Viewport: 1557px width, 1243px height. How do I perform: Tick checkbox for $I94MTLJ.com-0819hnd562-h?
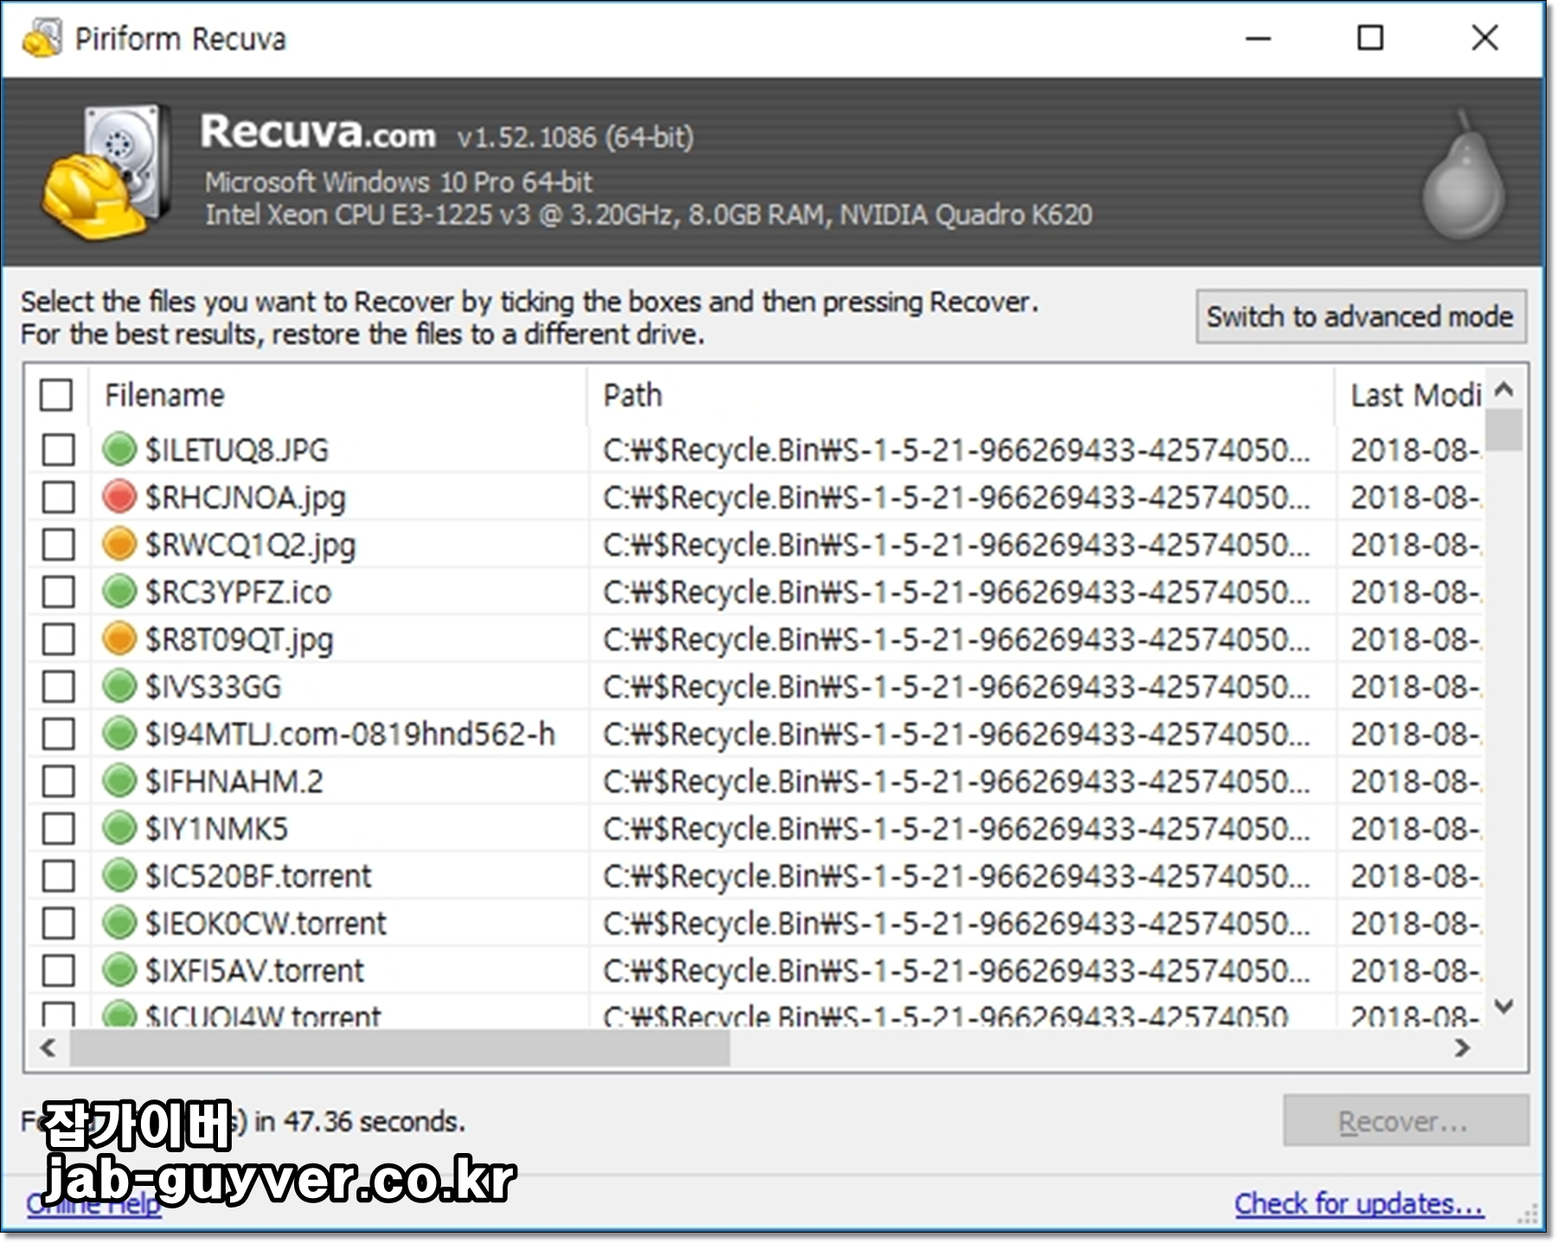tap(58, 734)
